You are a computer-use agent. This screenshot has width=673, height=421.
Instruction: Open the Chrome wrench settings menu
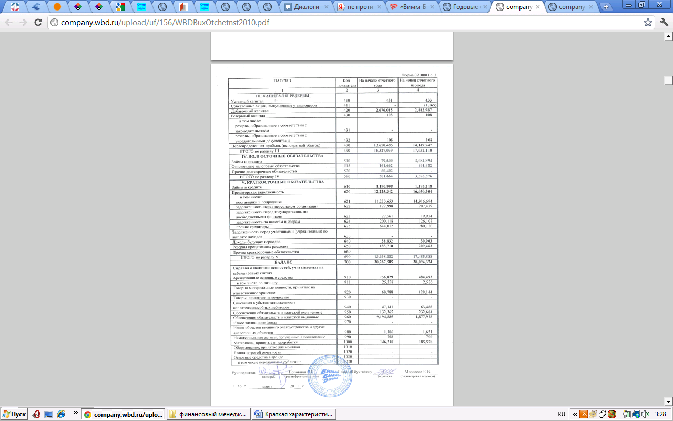pyautogui.click(x=663, y=23)
